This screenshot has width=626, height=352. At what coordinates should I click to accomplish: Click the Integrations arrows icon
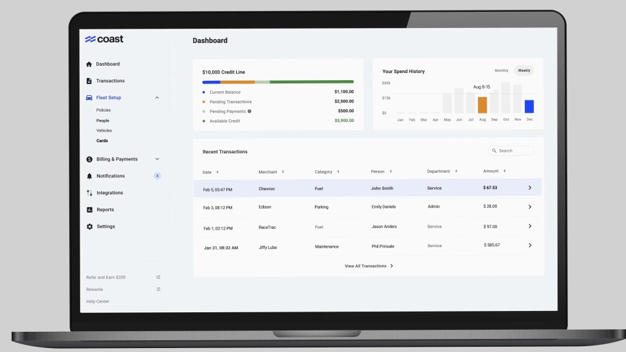(89, 193)
